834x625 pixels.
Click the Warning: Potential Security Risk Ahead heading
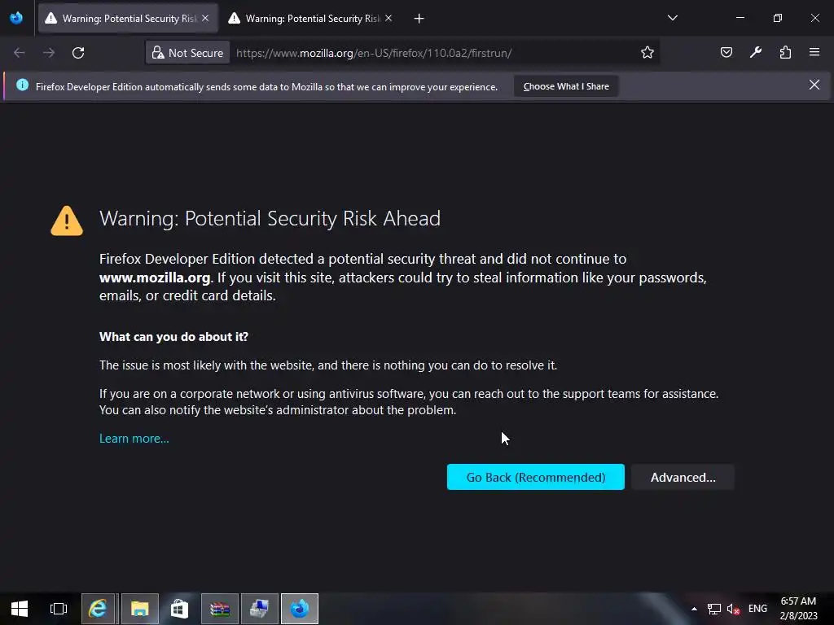(x=270, y=218)
